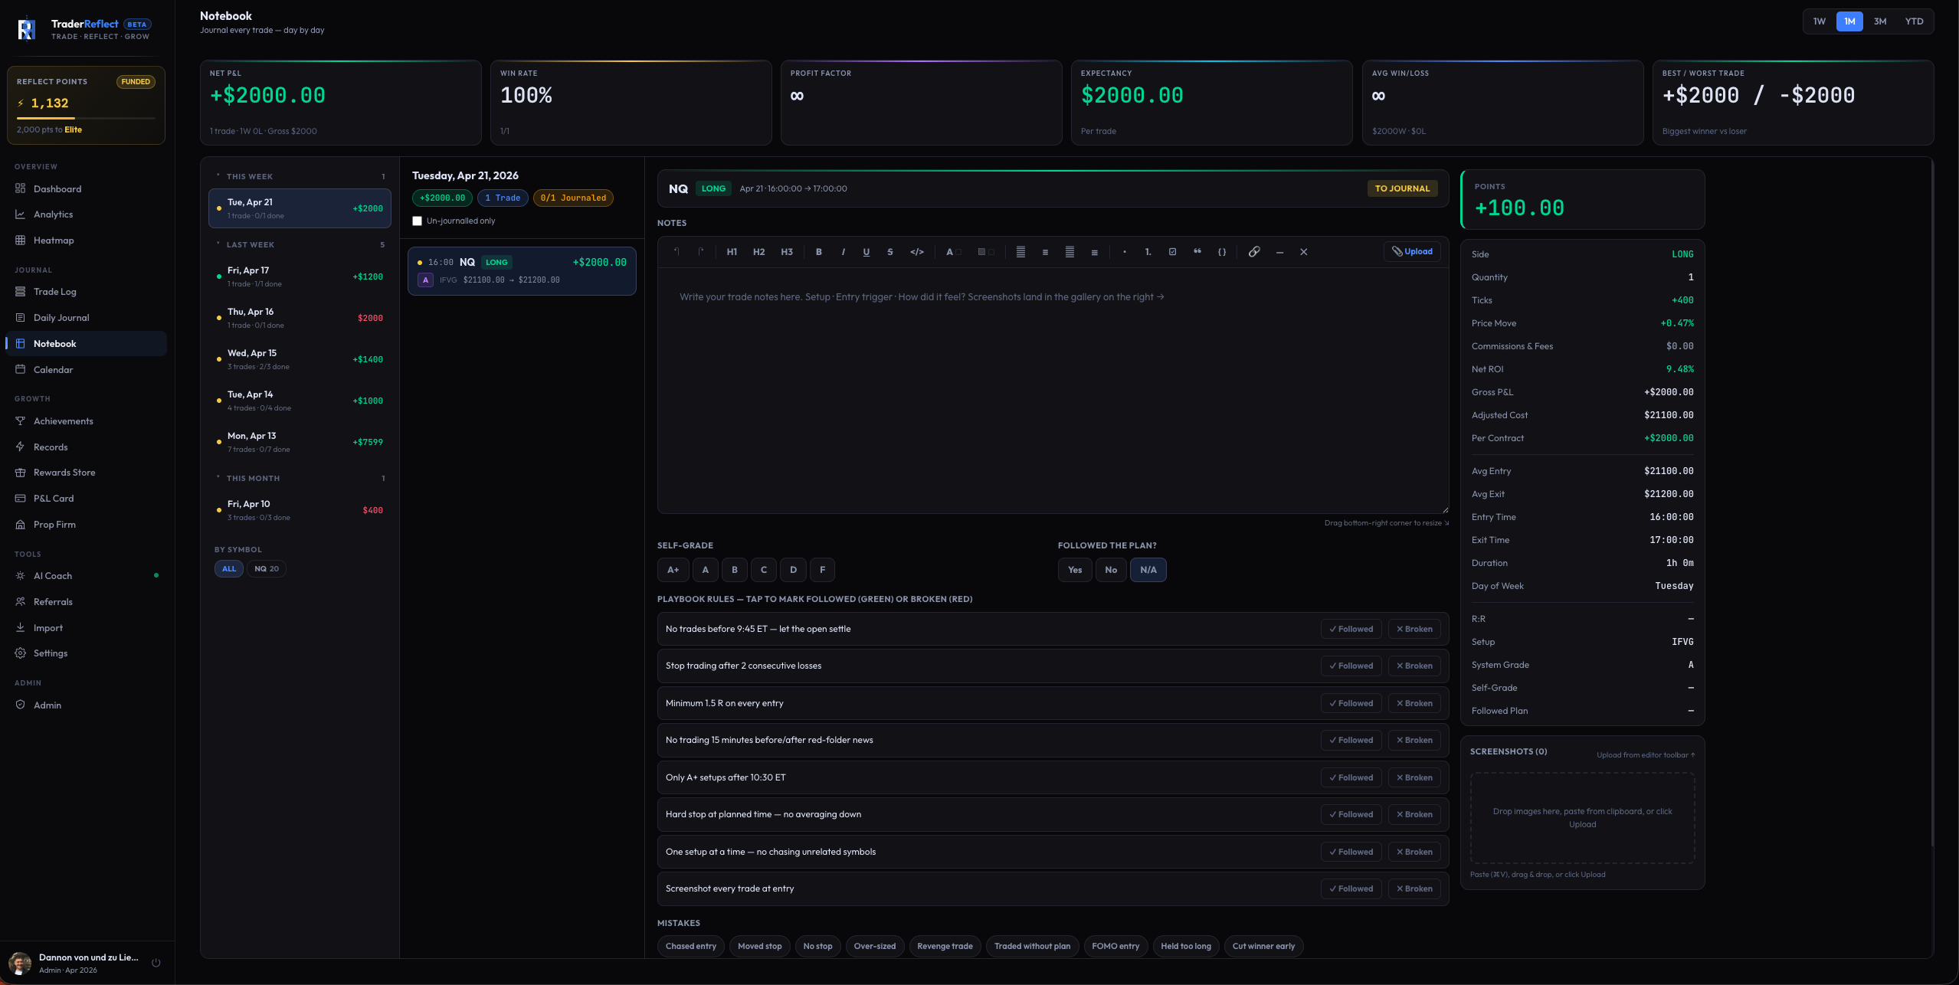Open Analytics in sidebar
Image resolution: width=1959 pixels, height=985 pixels.
[x=86, y=214]
